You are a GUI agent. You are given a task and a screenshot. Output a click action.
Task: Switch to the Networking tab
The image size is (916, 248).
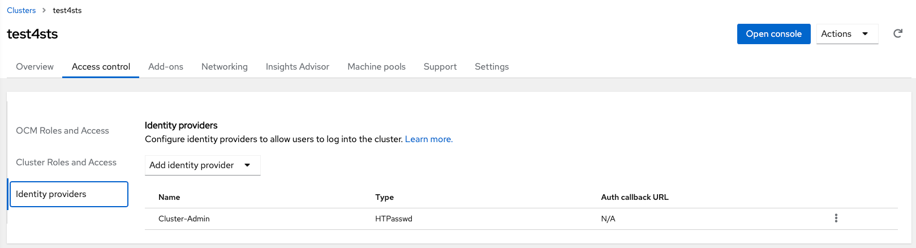(225, 67)
